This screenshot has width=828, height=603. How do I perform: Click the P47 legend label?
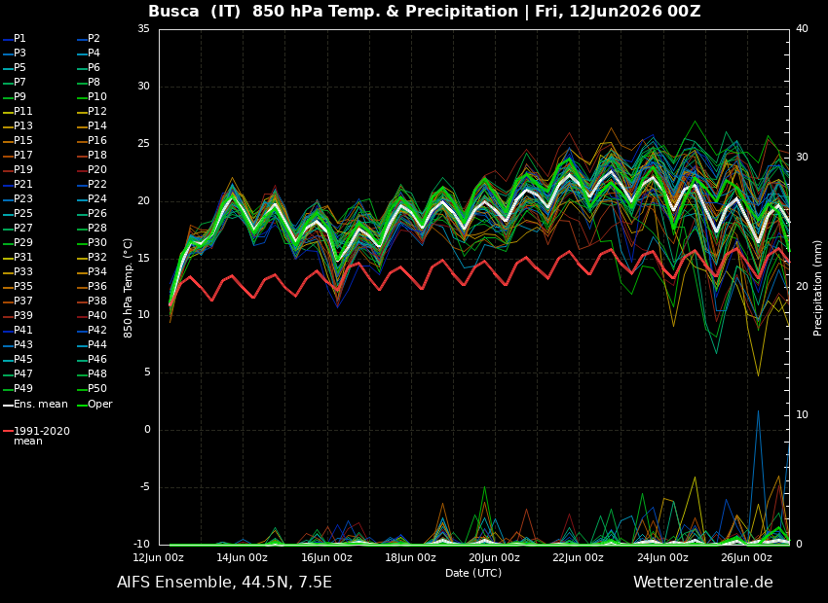pyautogui.click(x=23, y=373)
